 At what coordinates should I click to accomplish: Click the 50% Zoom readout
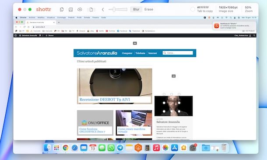click(x=249, y=9)
